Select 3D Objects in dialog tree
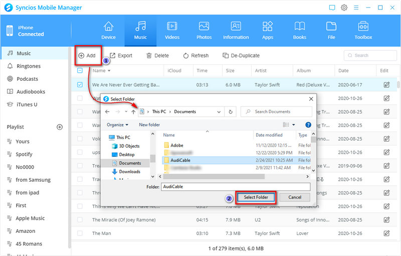401x256 pixels. point(126,146)
